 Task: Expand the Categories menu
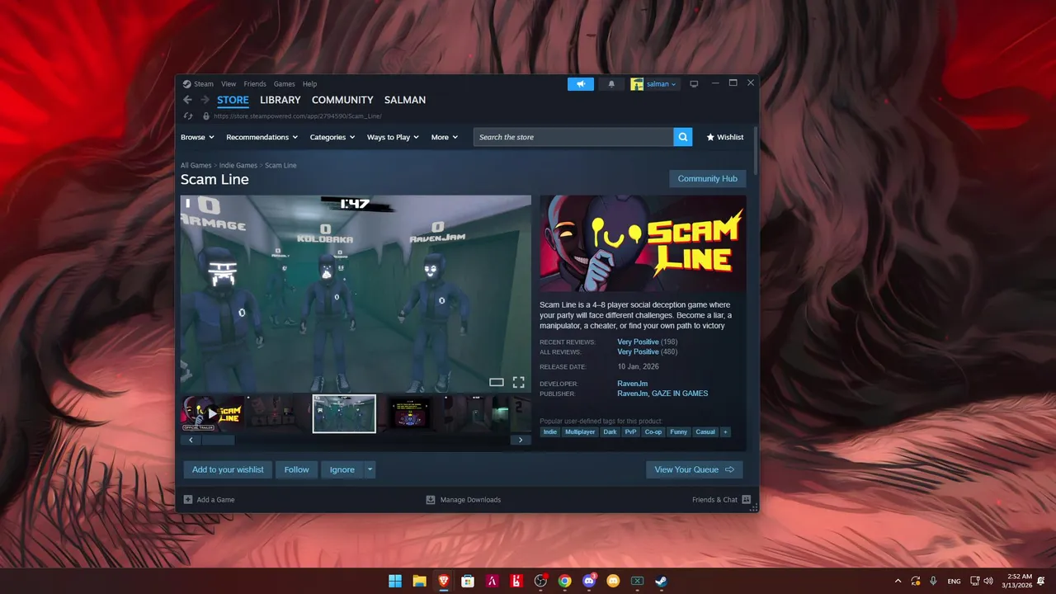click(332, 137)
